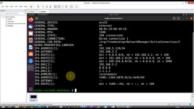Open the File menu

pos(3,7)
